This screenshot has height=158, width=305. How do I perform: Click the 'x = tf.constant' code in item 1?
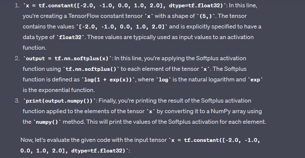click(46, 6)
